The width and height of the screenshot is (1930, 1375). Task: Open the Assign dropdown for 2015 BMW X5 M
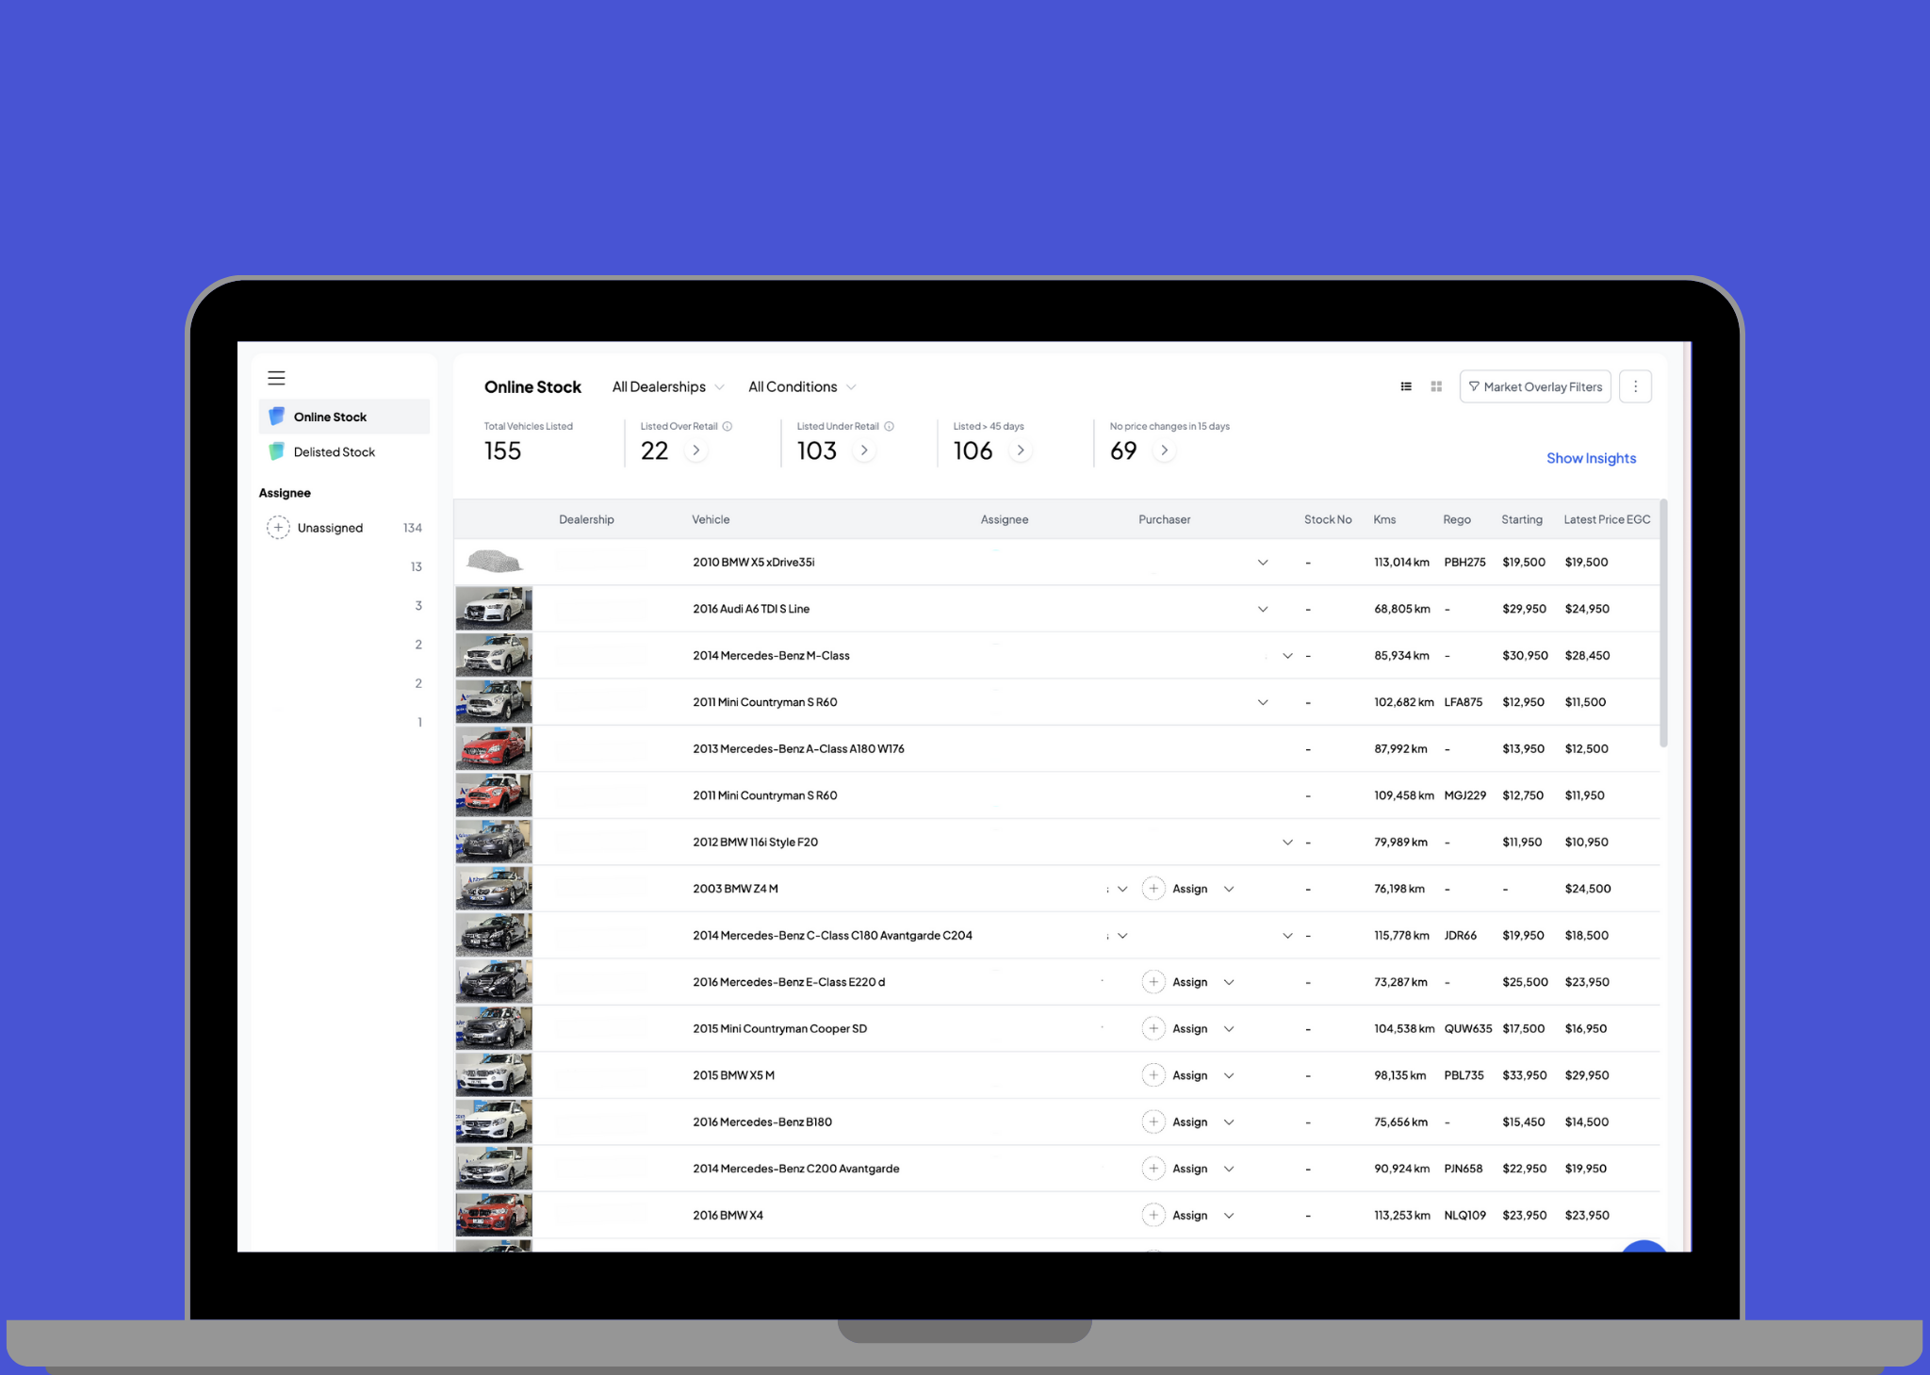click(x=1228, y=1074)
